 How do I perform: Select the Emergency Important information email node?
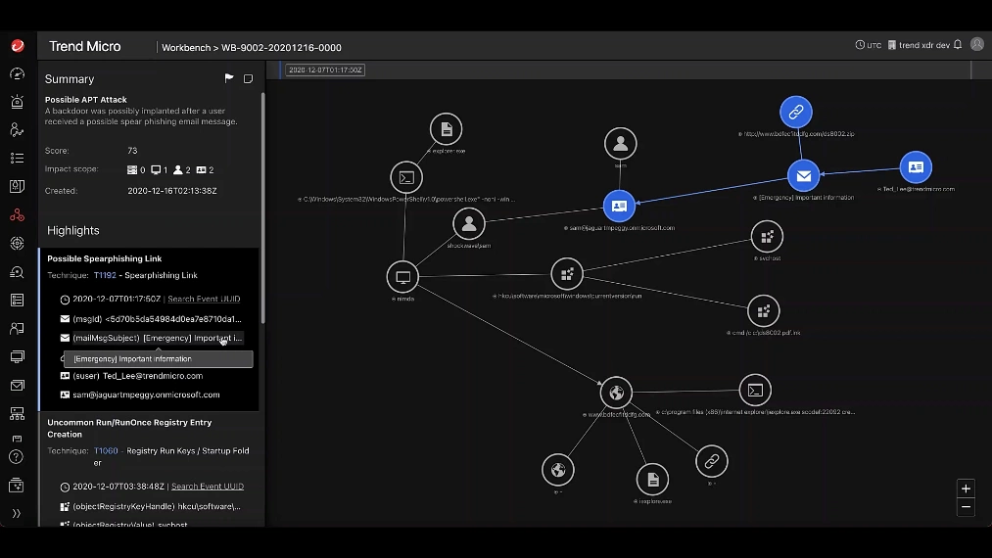[803, 176]
